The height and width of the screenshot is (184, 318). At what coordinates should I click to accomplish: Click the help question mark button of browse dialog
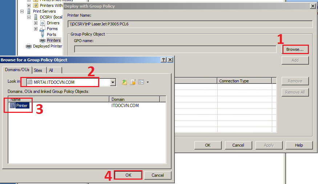[x=164, y=60]
